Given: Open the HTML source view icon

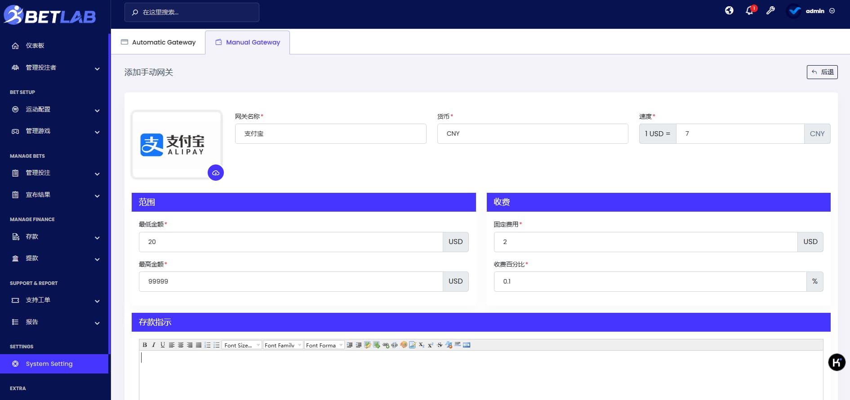Looking at the screenshot, I should (467, 345).
